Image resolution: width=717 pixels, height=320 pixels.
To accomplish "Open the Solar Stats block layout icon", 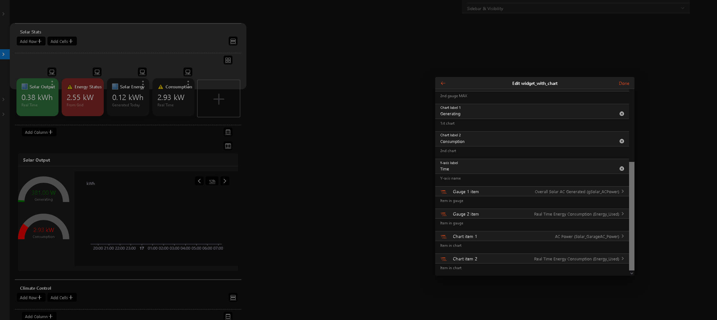I will point(233,41).
